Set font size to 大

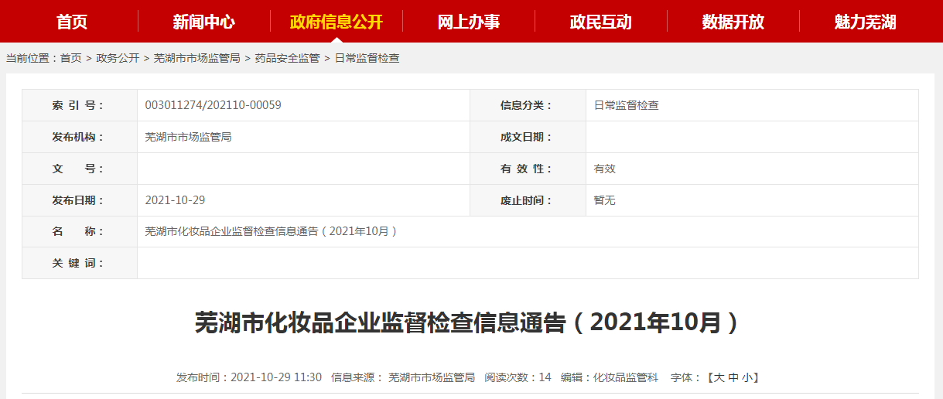pos(719,377)
